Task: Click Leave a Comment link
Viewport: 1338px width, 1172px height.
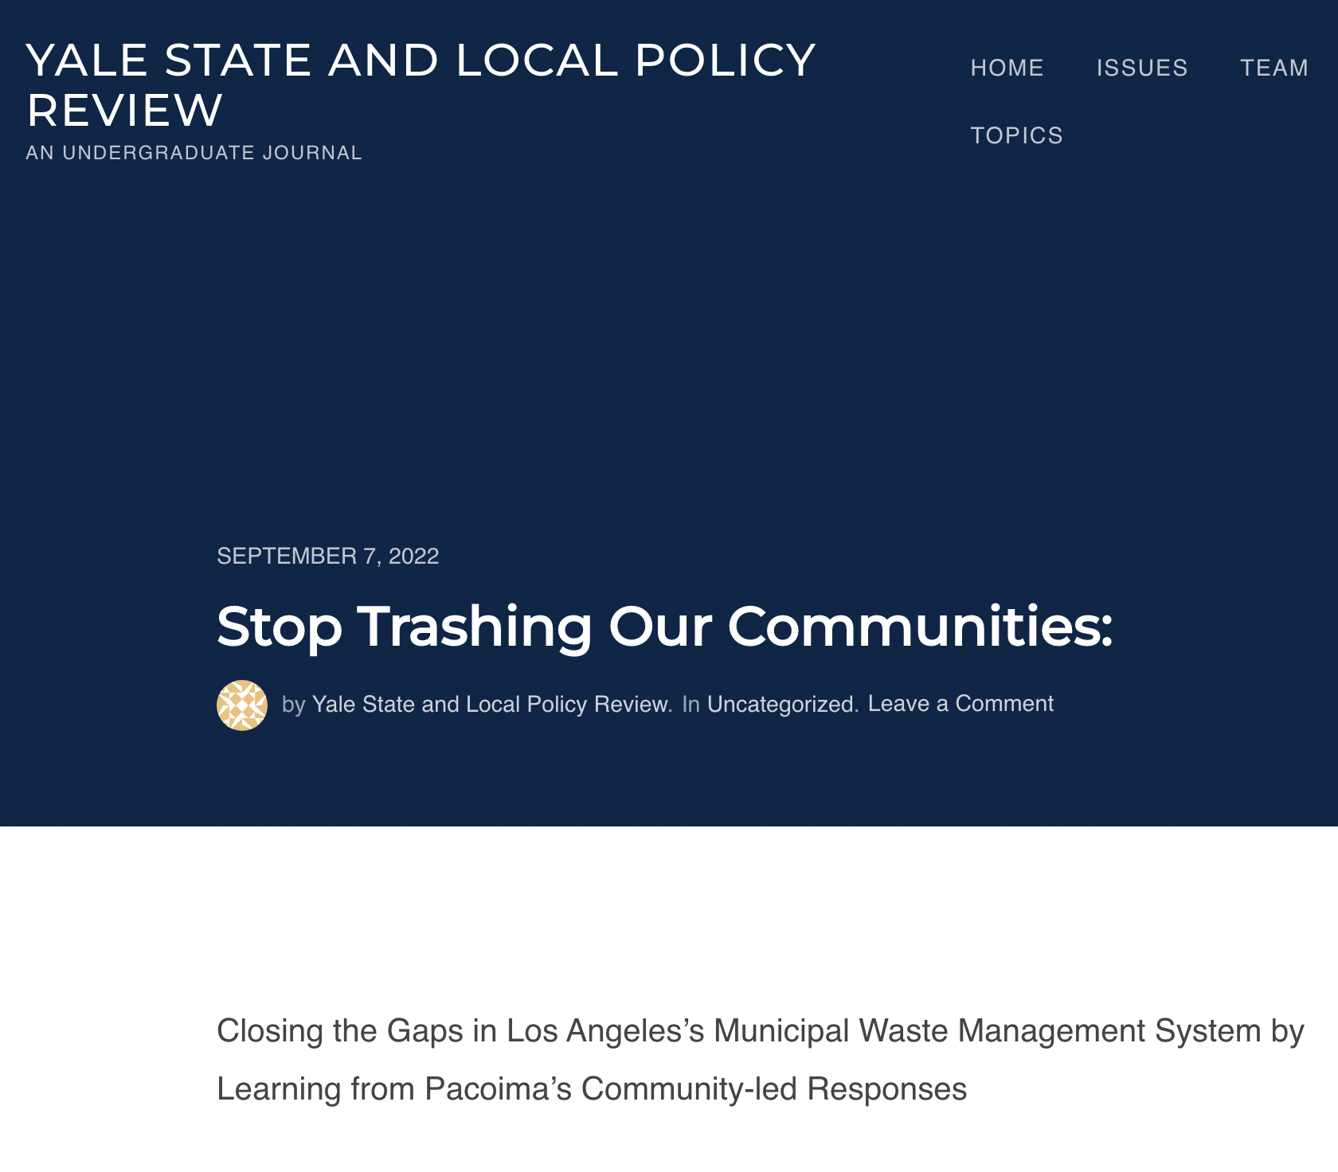Action: click(960, 704)
